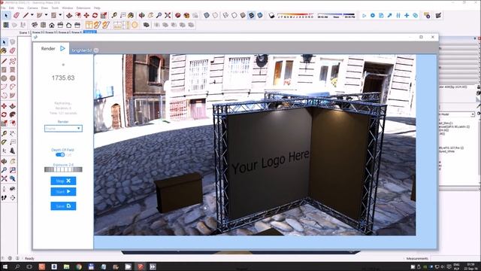This screenshot has height=271, width=481.
Task: Open the Render mode dropdown
Action: click(63, 129)
